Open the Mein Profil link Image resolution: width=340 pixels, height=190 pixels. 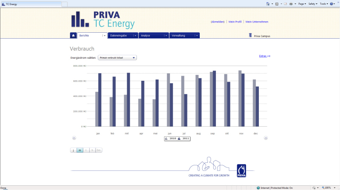pyautogui.click(x=235, y=22)
